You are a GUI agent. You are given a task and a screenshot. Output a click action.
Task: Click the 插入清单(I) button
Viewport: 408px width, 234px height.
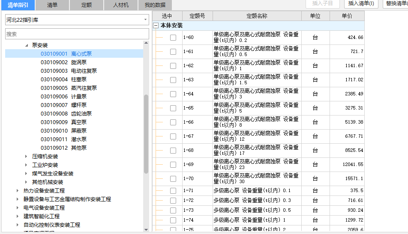[x=361, y=3]
